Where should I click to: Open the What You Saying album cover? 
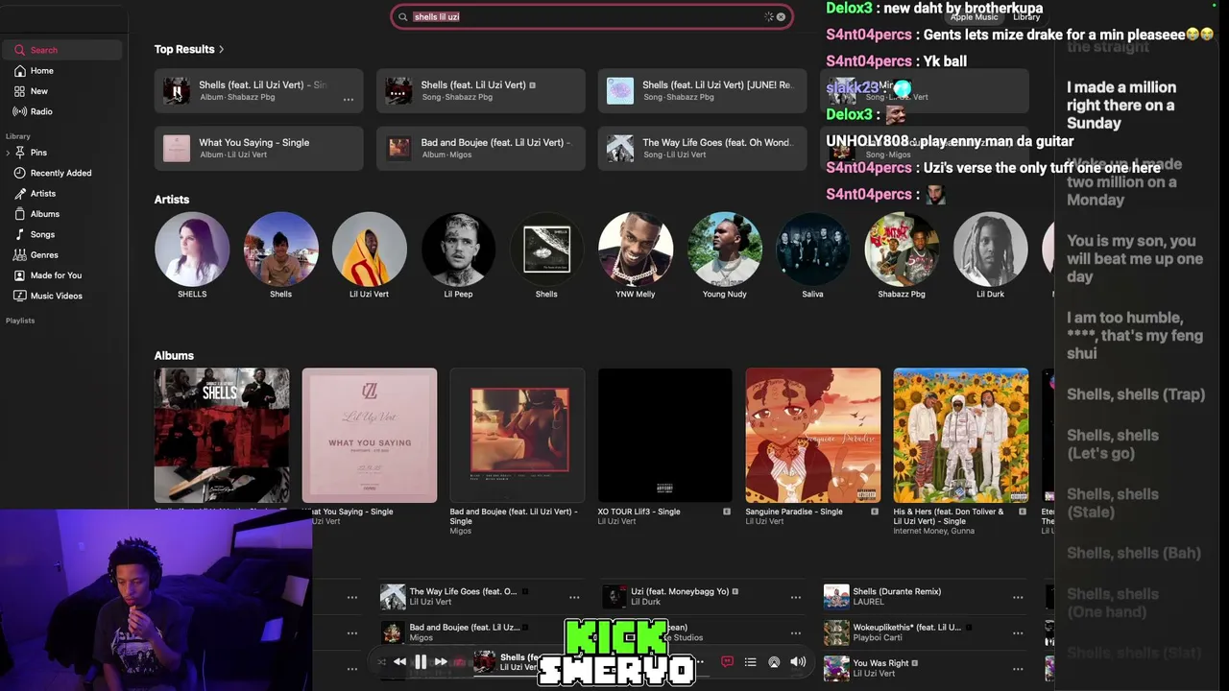(370, 436)
